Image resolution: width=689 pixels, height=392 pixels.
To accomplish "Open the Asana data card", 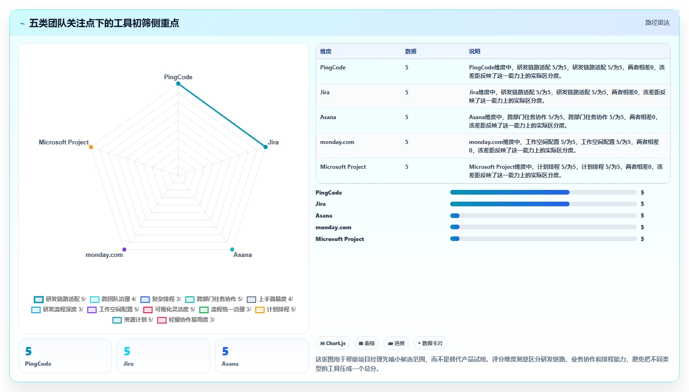I will [262, 356].
